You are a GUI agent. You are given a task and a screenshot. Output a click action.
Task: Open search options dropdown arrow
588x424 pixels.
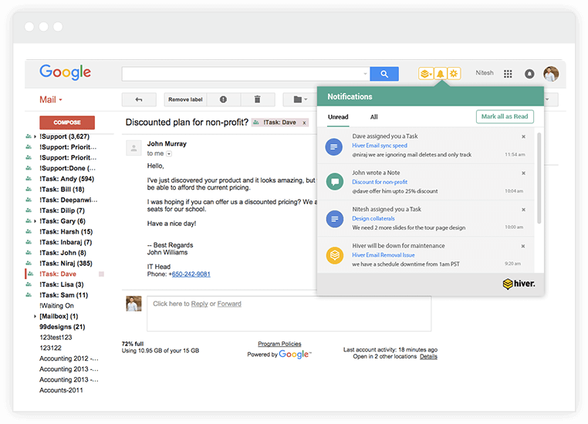click(x=365, y=74)
